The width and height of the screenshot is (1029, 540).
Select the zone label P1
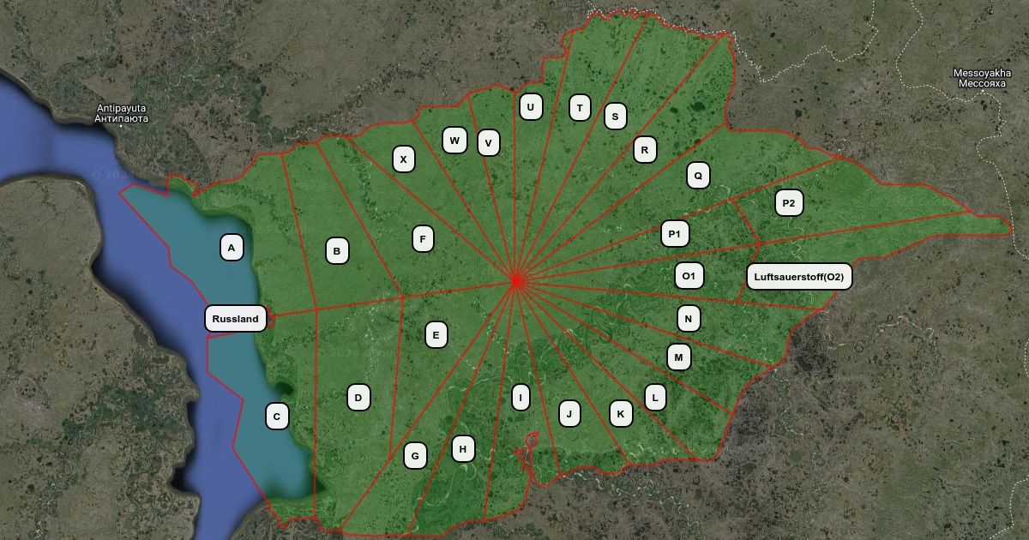tap(675, 233)
